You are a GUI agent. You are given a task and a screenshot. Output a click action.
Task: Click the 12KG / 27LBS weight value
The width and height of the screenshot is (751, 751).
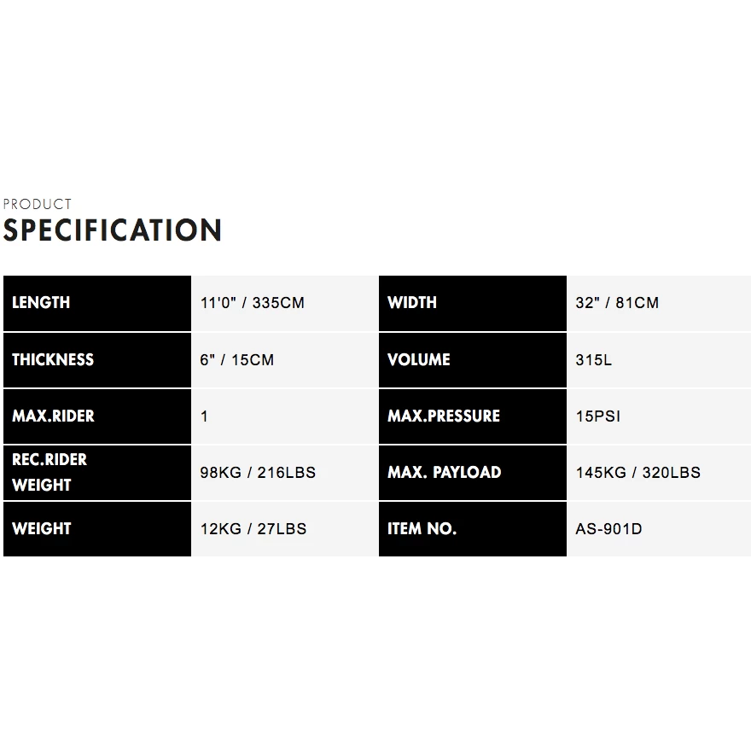point(253,528)
